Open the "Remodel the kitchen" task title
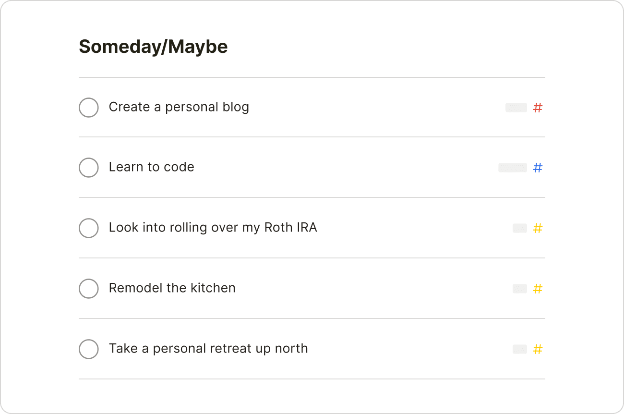Image resolution: width=624 pixels, height=414 pixels. tap(172, 288)
